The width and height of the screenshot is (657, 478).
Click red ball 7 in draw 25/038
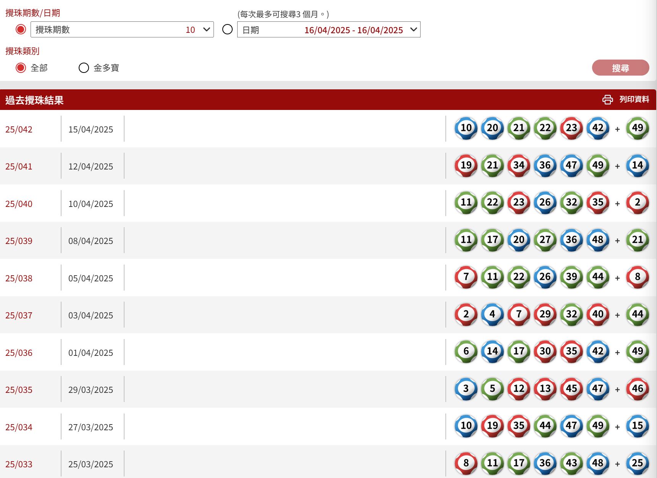coord(466,277)
